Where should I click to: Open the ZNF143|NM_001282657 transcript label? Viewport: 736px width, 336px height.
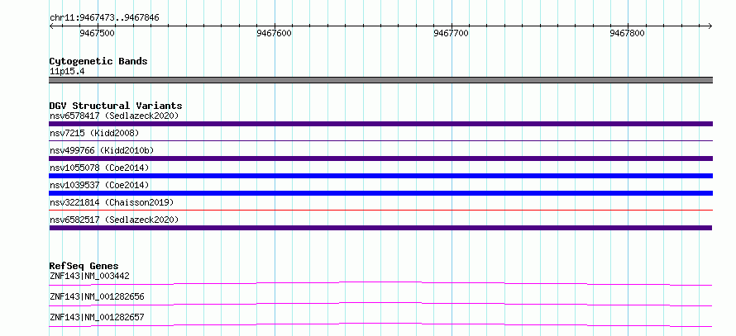[97, 317]
